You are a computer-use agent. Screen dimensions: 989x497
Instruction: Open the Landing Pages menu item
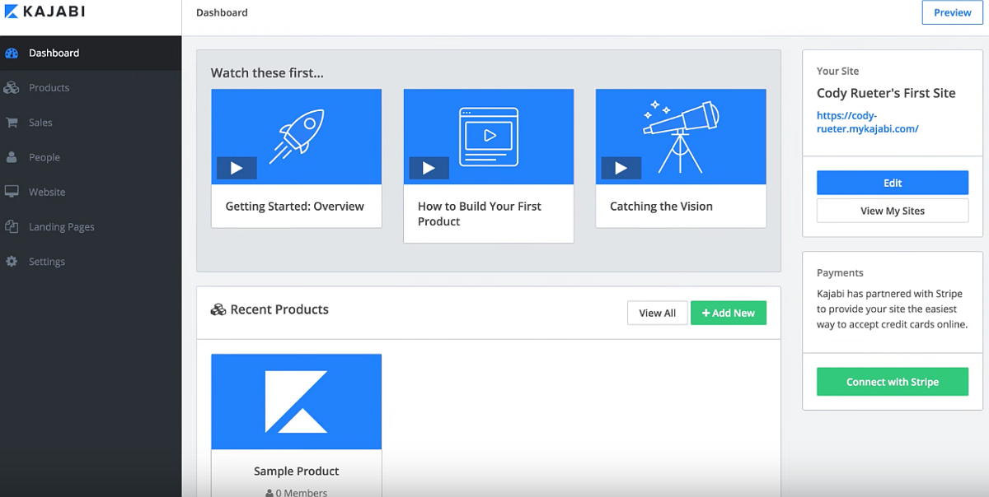[x=62, y=227]
